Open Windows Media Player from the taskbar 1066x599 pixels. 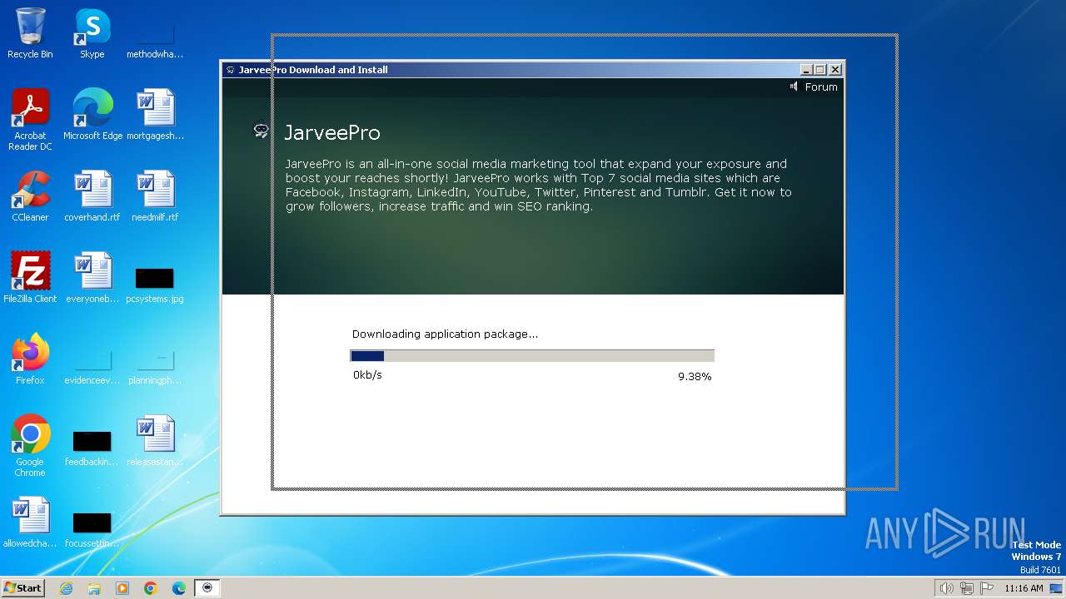coord(122,588)
